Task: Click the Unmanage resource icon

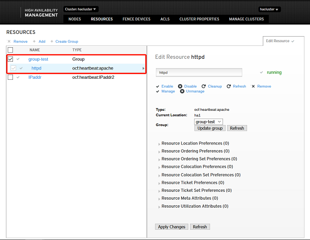Action: point(182,91)
